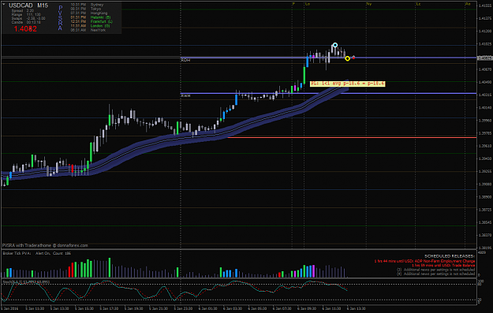Select the vertical PVSRA label
Screen dimensions: 493x313
60,18
